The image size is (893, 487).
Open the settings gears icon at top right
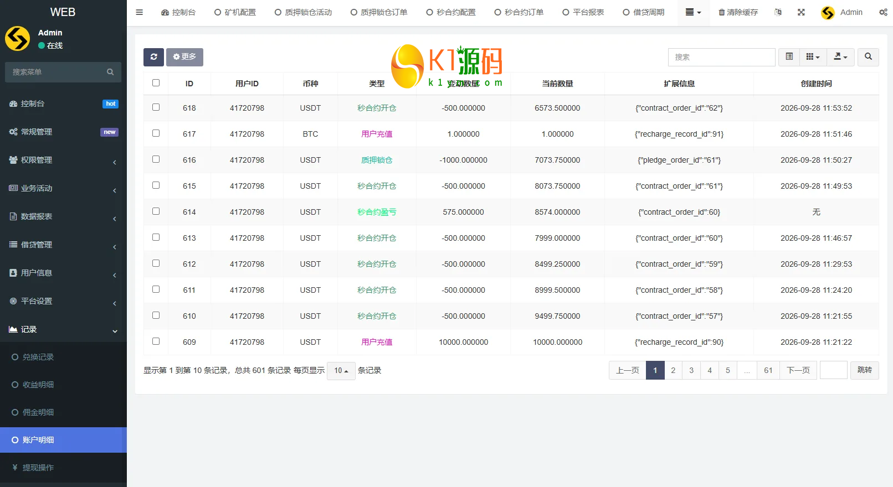(883, 12)
